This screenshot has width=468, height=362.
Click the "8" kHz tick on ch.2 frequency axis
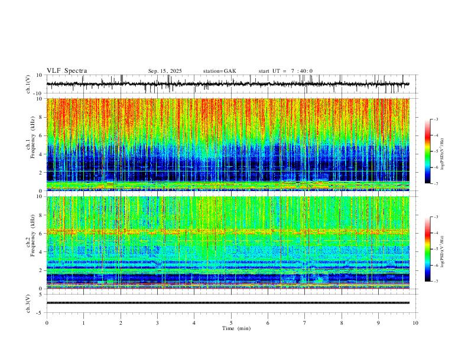pos(41,215)
